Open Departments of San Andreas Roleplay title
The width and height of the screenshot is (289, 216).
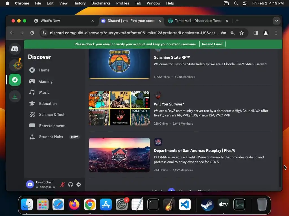194,151
